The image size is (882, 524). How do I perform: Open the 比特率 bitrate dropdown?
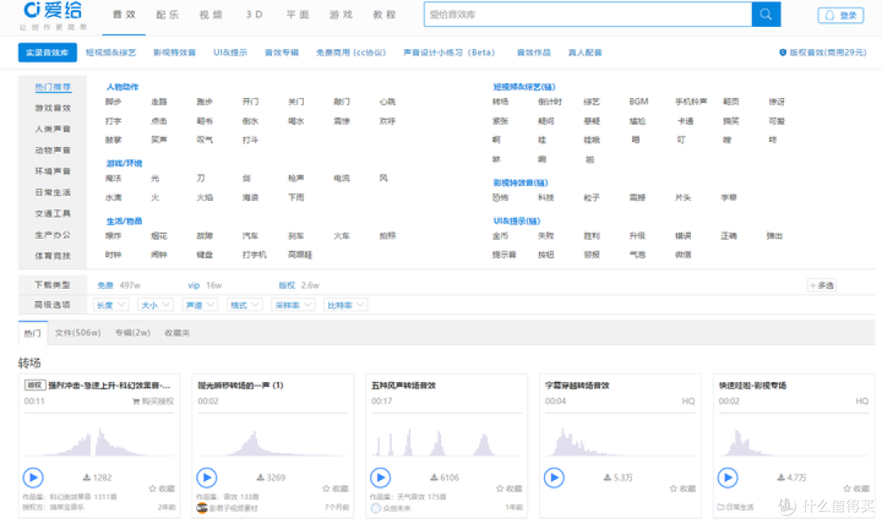point(345,304)
